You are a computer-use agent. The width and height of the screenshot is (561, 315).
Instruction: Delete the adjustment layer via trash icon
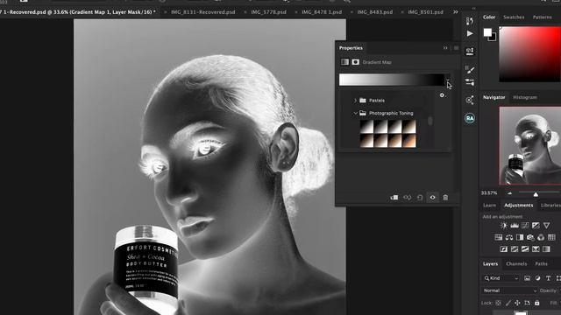tap(445, 198)
